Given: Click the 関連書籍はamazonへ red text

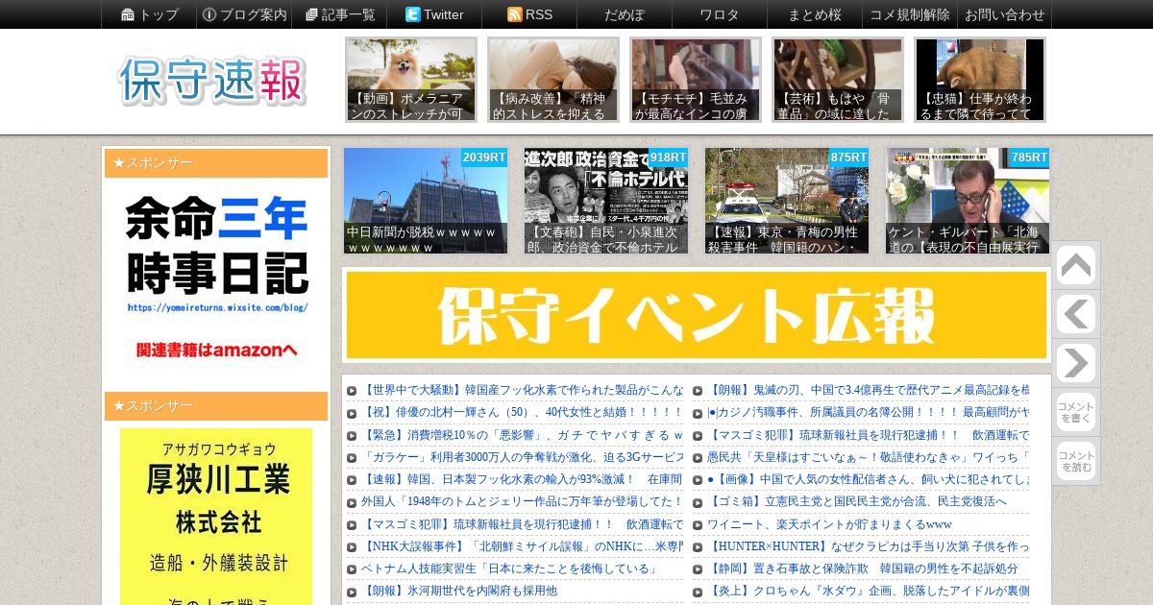Looking at the screenshot, I should point(217,350).
